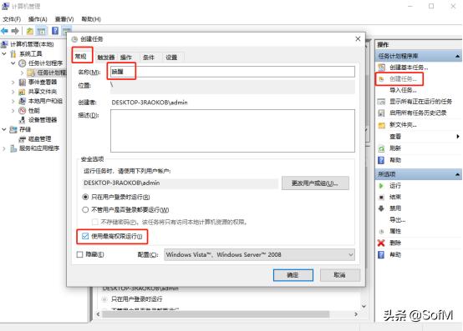This screenshot has width=463, height=331.
Task: Collapse 任务计划程序 tree node
Action: coord(13,63)
